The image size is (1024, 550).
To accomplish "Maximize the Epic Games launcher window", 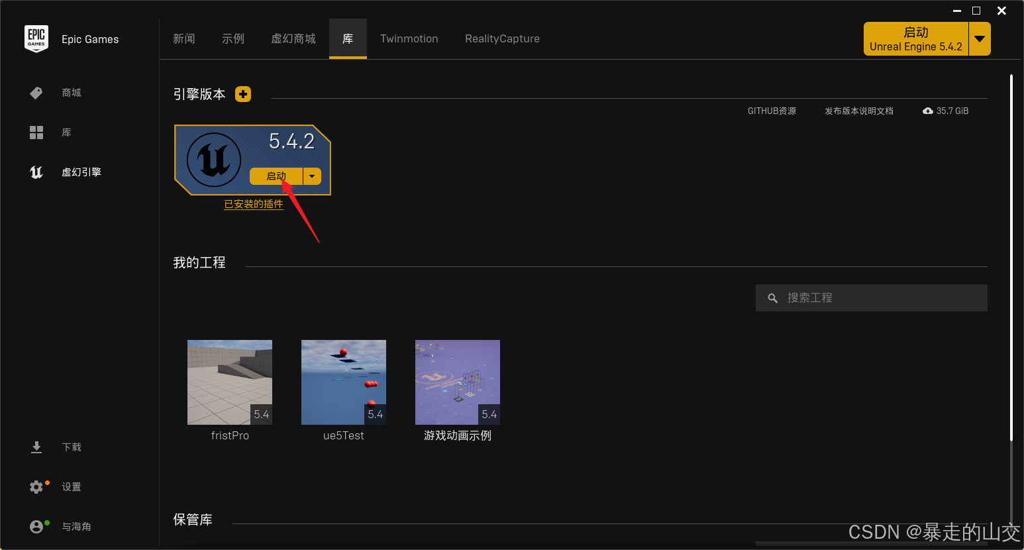I will 976,11.
